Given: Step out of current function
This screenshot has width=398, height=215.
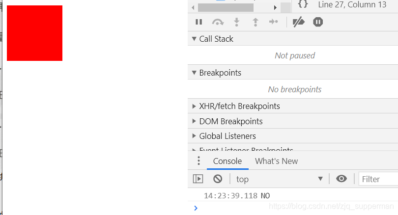Looking at the screenshot, I should pyautogui.click(x=256, y=22).
